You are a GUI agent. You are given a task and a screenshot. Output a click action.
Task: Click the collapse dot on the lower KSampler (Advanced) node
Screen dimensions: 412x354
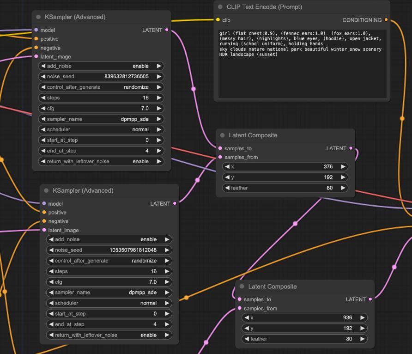(46, 191)
